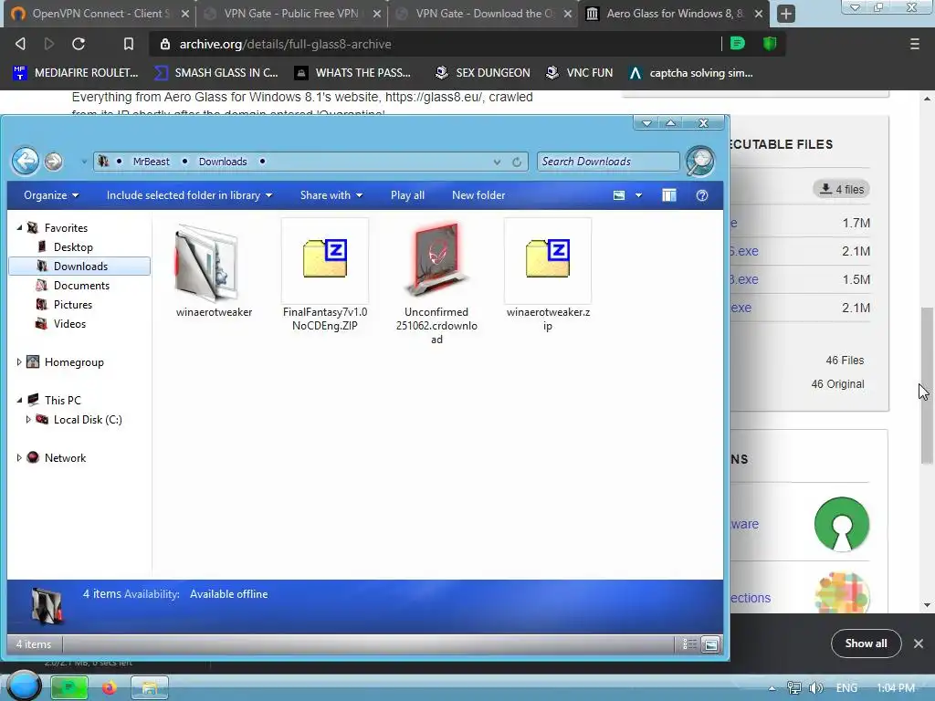Image resolution: width=935 pixels, height=701 pixels.
Task: Collapse the This PC tree node
Action: [19, 400]
